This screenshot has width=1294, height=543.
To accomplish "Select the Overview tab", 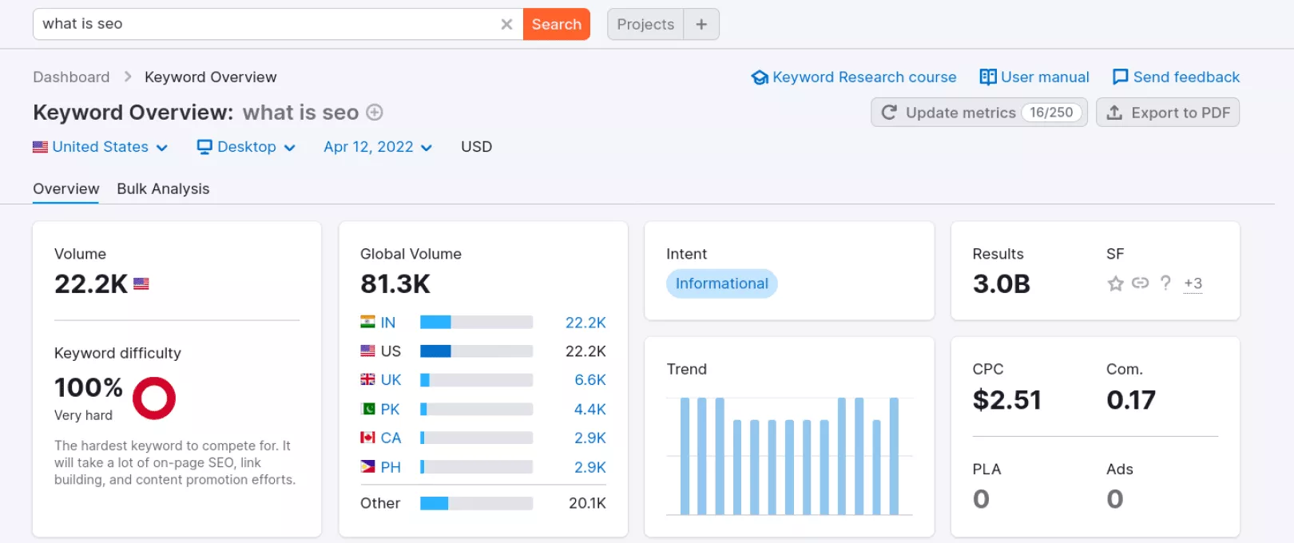I will 66,189.
